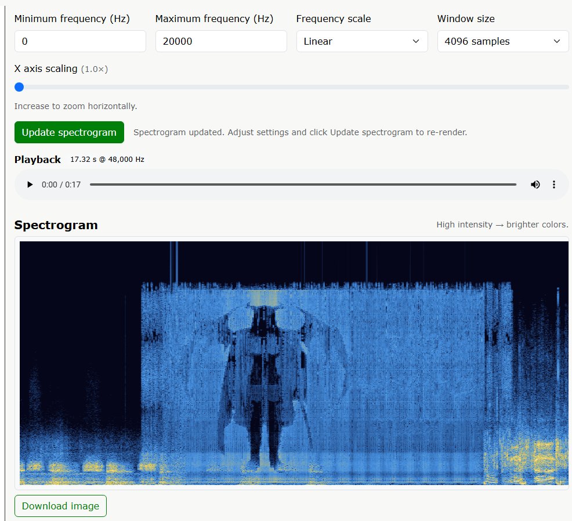Viewport: 572px width, 521px height.
Task: Click the X axis scaling slider handle
Action: click(x=19, y=87)
